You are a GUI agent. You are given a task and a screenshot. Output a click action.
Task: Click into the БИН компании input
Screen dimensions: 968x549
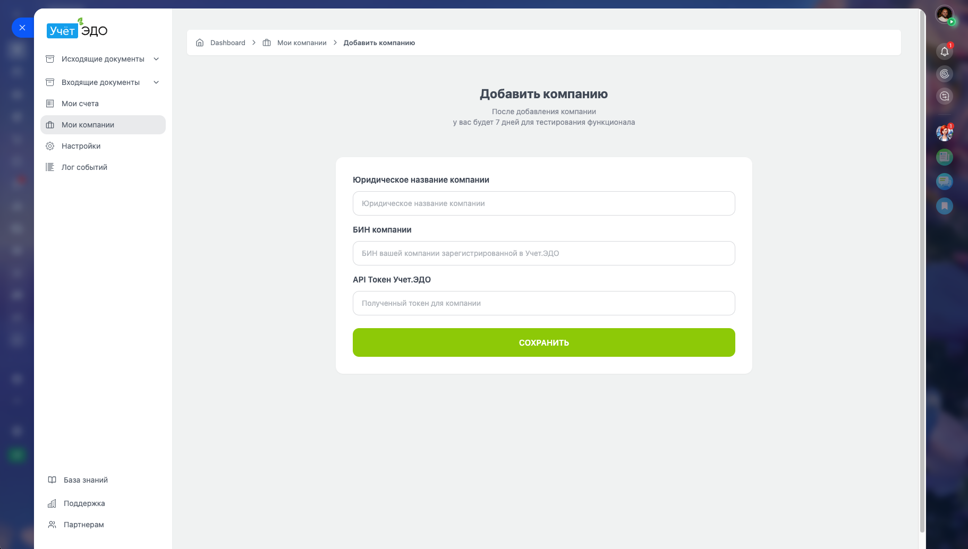[x=544, y=253]
